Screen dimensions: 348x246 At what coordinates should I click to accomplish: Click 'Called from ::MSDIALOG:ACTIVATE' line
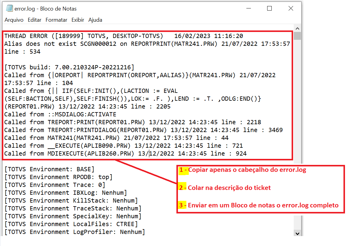[x=60, y=114]
